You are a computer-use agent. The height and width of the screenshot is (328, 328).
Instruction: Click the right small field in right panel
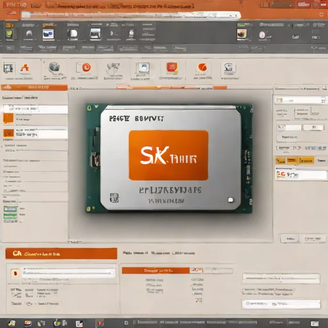313,127
